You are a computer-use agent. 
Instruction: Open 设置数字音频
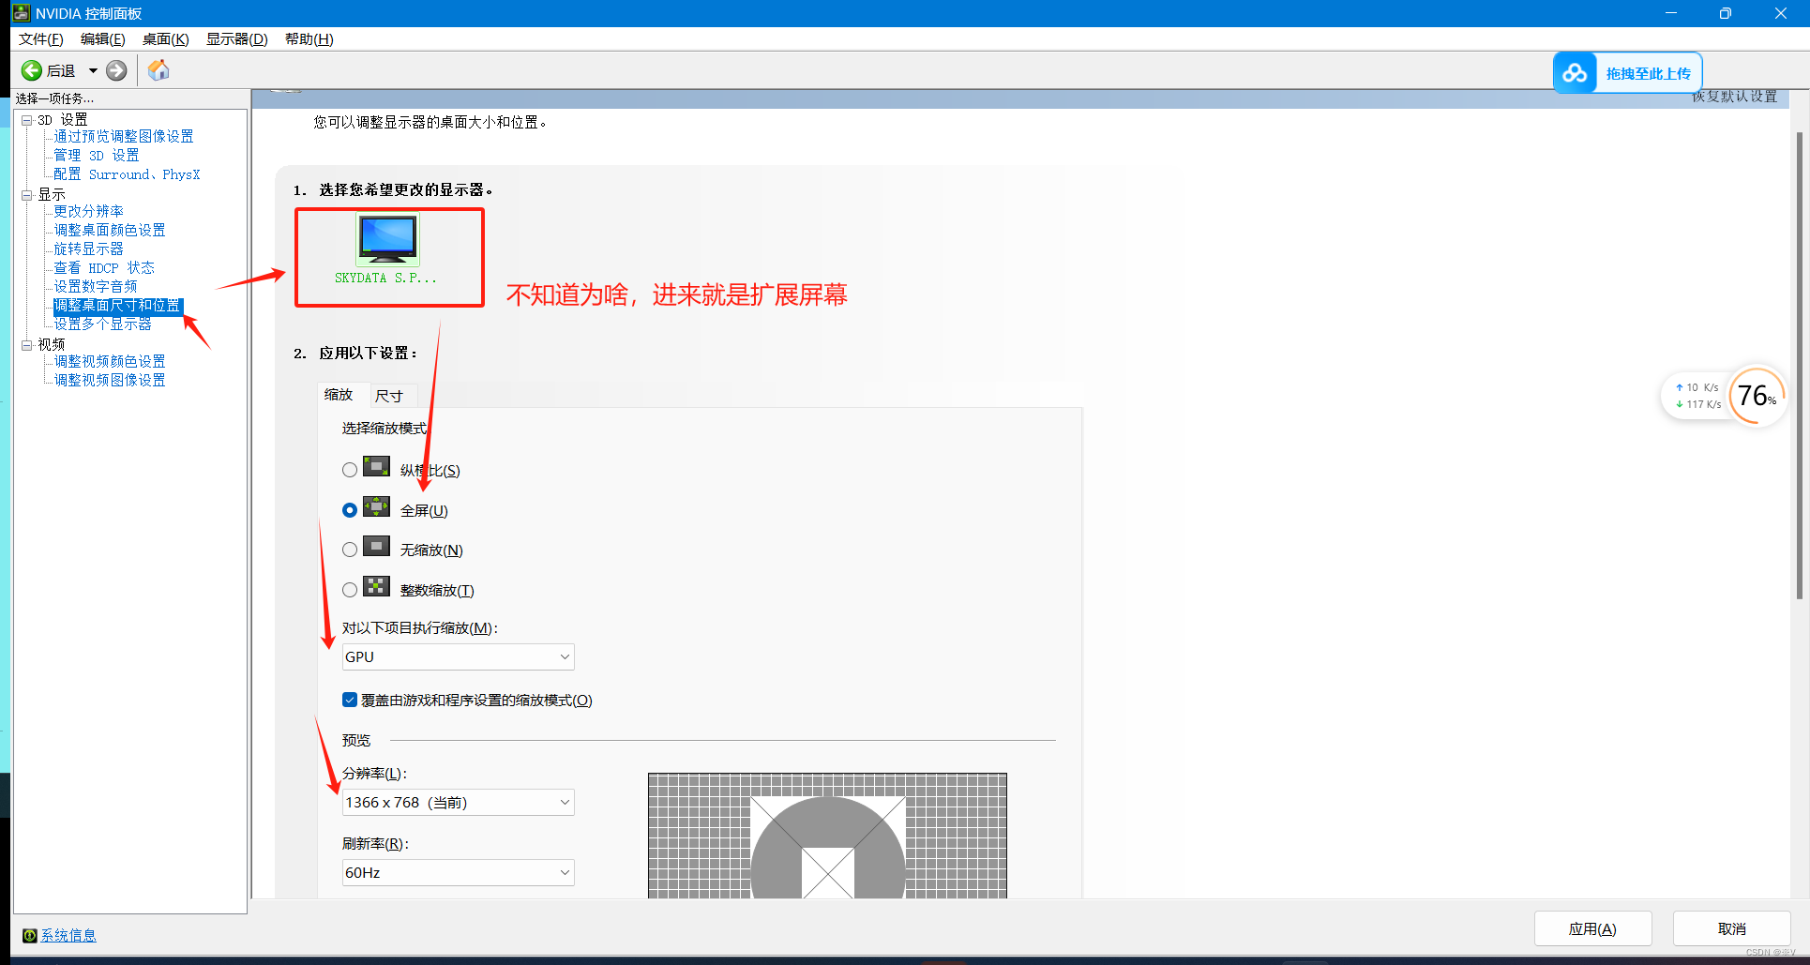[x=96, y=287]
